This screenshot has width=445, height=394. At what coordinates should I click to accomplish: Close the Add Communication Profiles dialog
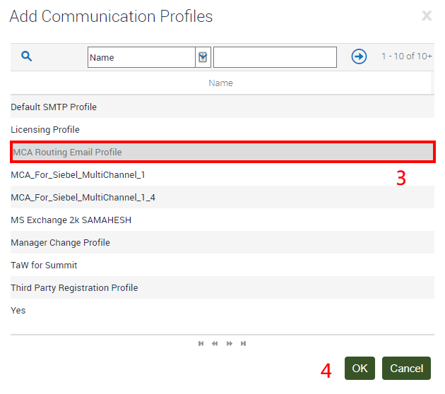pos(426,16)
